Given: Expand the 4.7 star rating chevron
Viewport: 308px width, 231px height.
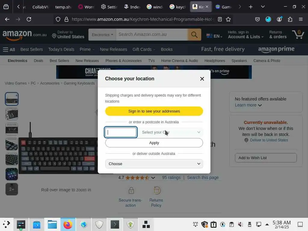Looking at the screenshot, I should 153,178.
